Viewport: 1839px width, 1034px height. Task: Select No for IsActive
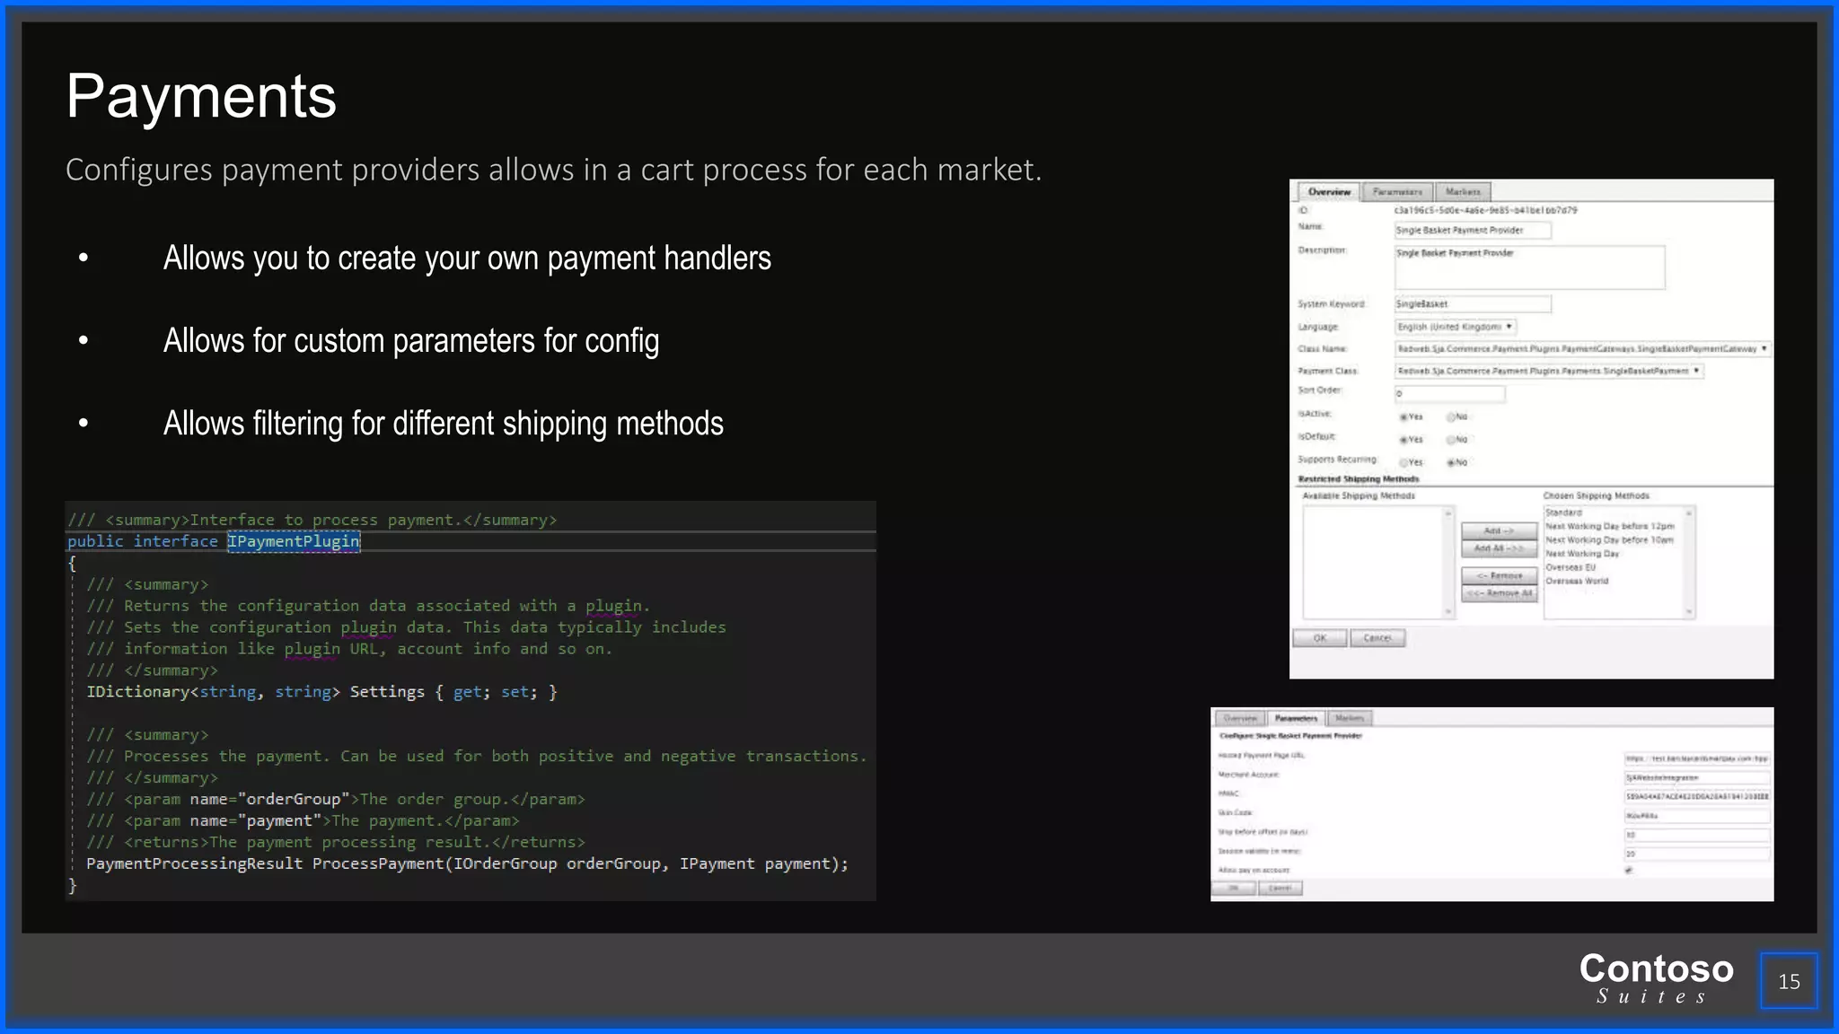1450,417
